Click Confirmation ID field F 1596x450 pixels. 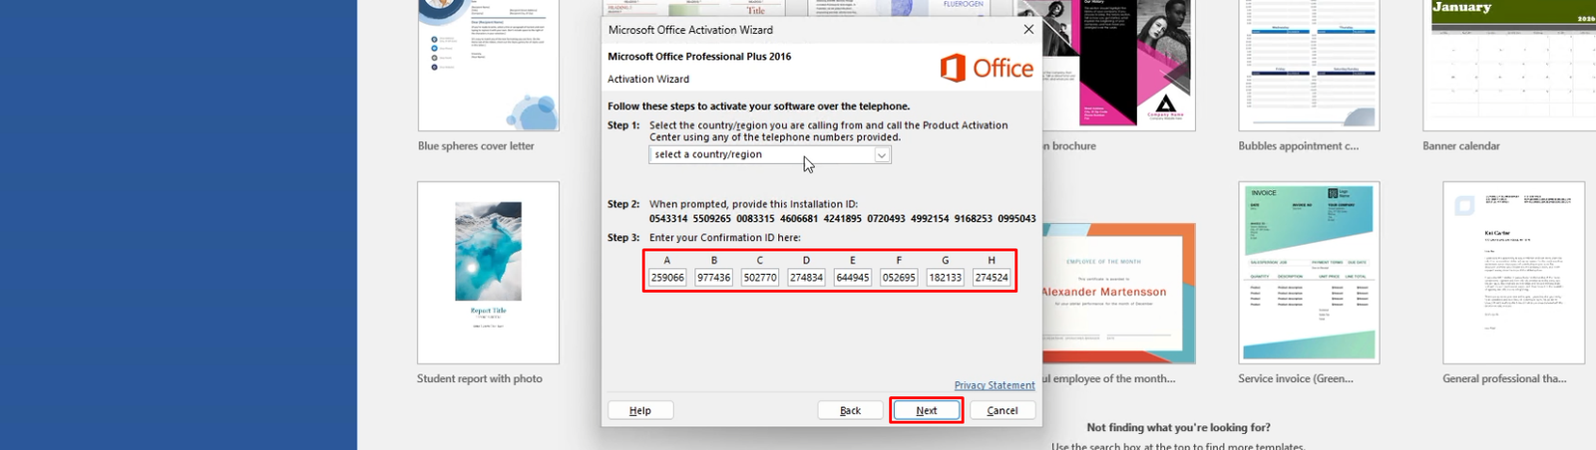(899, 278)
